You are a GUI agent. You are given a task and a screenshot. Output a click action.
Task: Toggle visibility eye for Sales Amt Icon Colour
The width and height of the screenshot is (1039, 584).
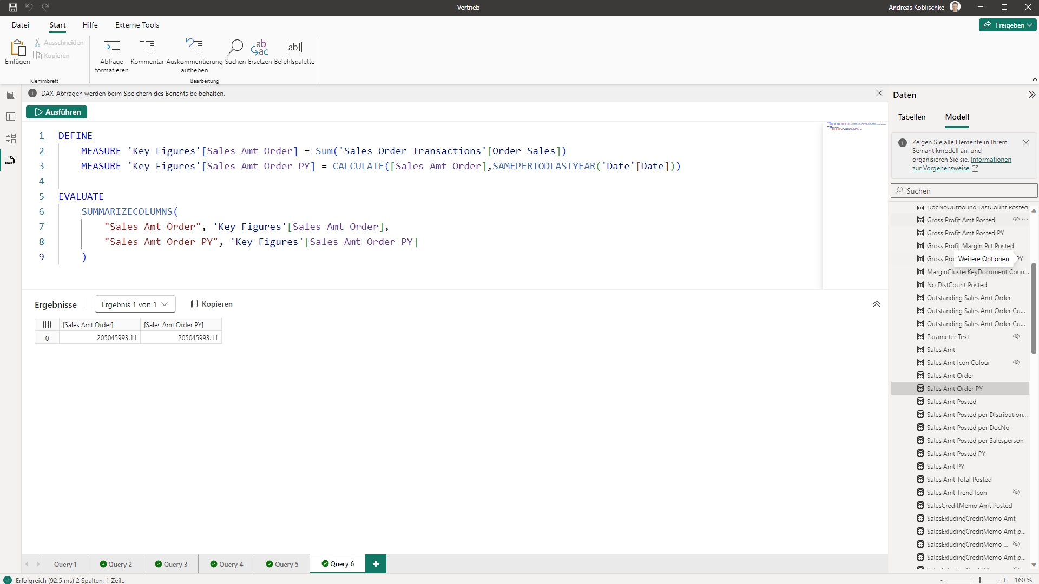(x=1016, y=363)
